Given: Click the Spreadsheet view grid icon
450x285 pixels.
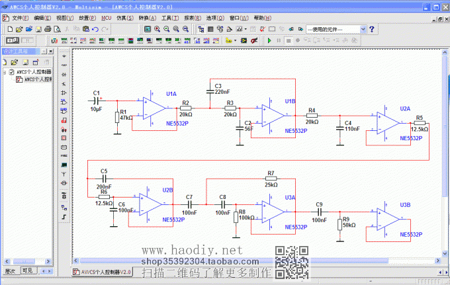Looking at the screenshot, I should (210, 30).
